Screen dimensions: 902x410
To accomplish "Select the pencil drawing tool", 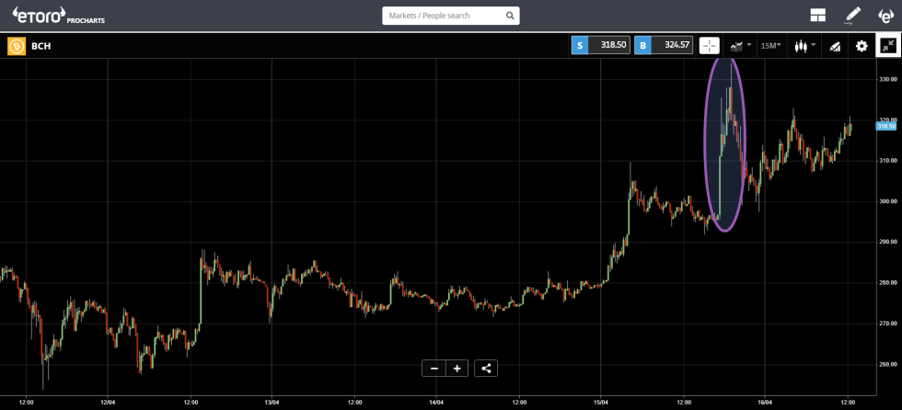I will 852,16.
